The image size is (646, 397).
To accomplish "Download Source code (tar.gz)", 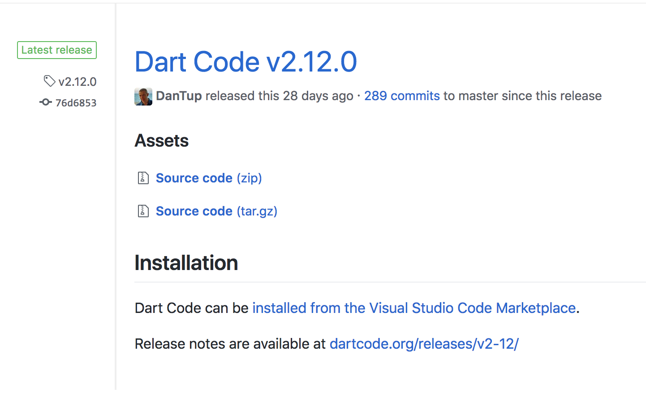I will pyautogui.click(x=216, y=211).
